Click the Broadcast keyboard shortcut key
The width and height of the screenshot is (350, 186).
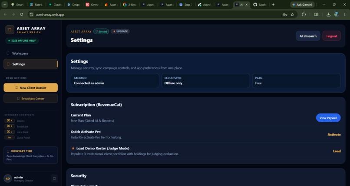tap(10, 126)
